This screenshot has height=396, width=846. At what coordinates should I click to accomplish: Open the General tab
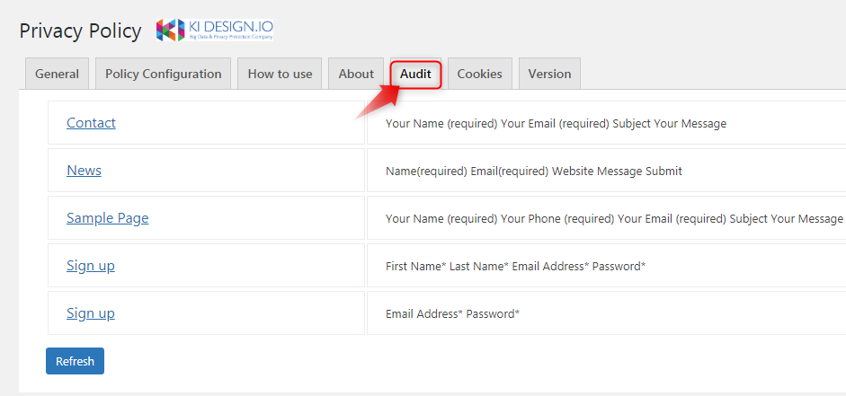coord(58,74)
